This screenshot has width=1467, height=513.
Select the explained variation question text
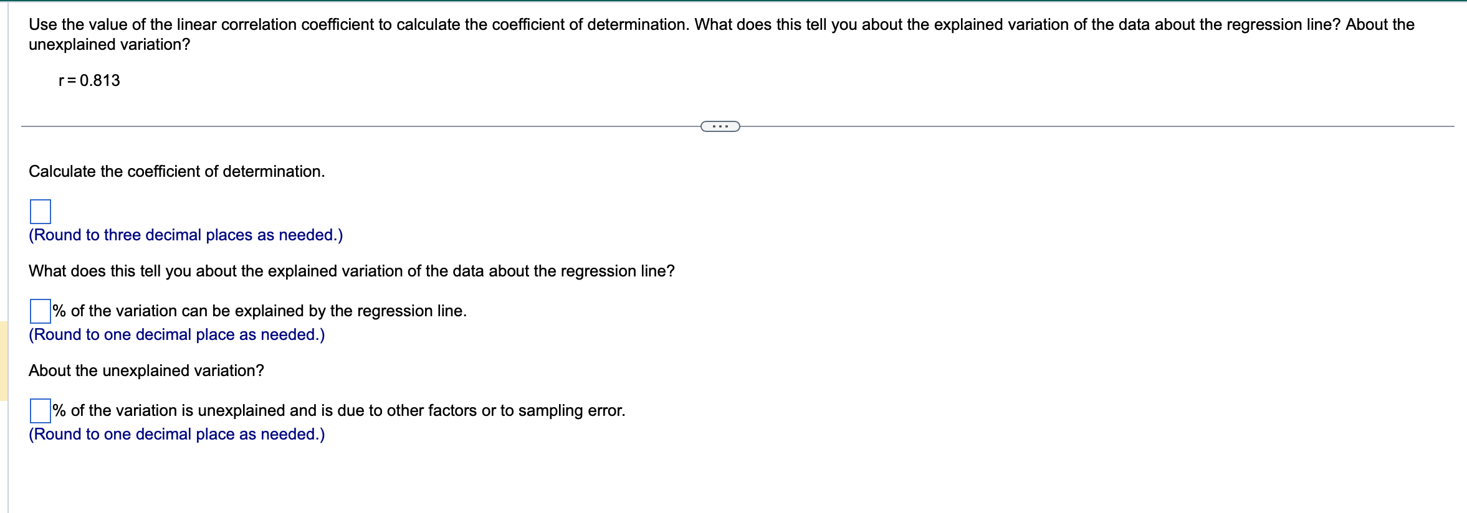351,271
